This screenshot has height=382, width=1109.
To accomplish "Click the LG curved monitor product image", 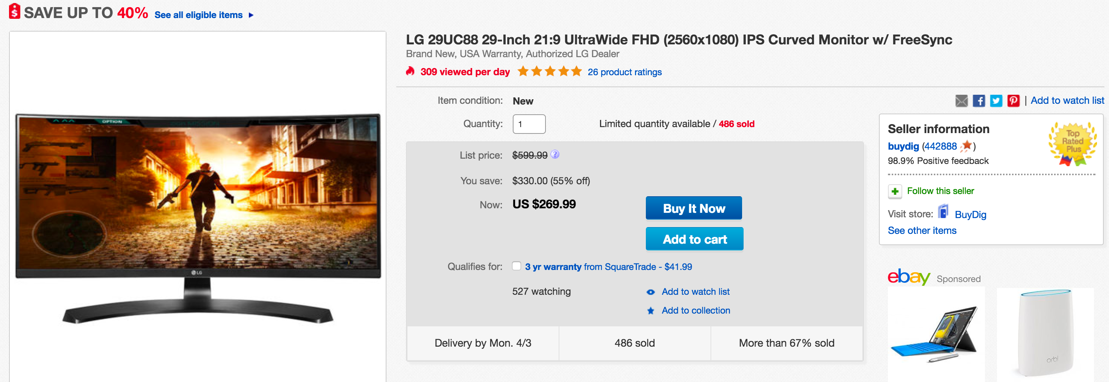I will click(198, 215).
